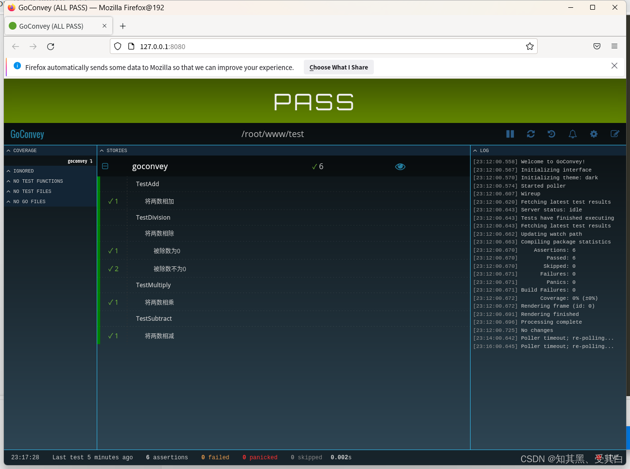Open GoConvey settings gear
This screenshot has width=630, height=469.
594,134
